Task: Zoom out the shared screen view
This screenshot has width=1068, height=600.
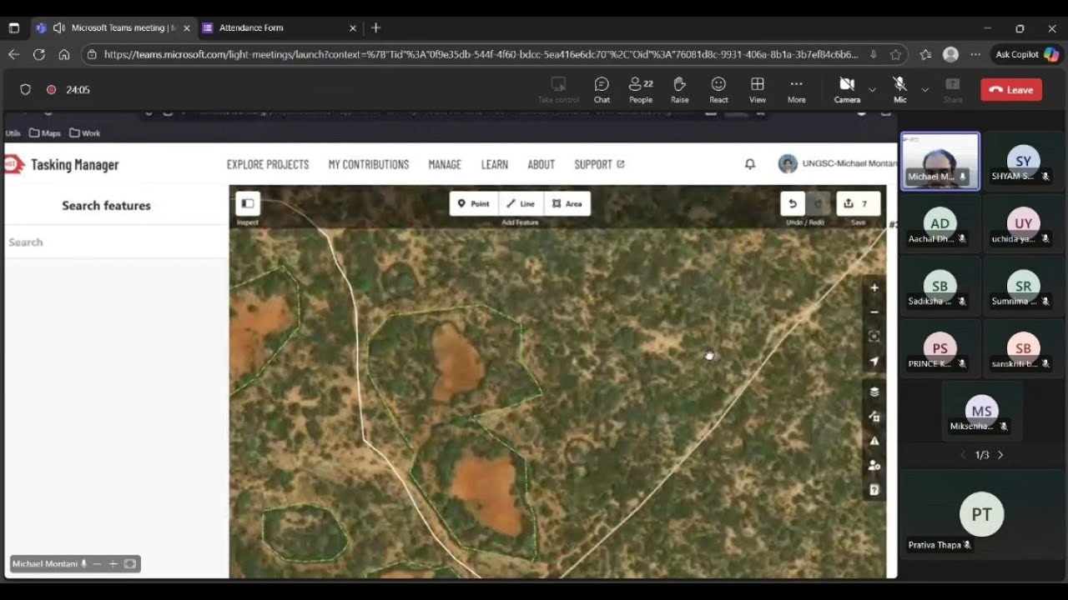Action: (x=97, y=564)
